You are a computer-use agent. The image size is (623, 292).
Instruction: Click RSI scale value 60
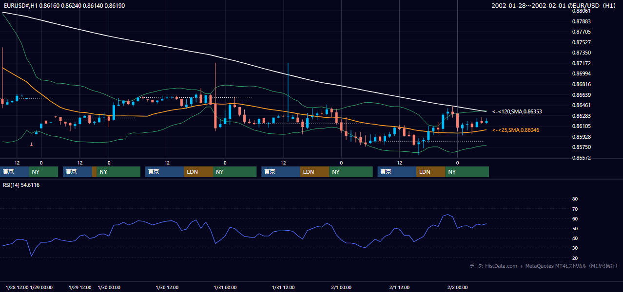pos(575,219)
